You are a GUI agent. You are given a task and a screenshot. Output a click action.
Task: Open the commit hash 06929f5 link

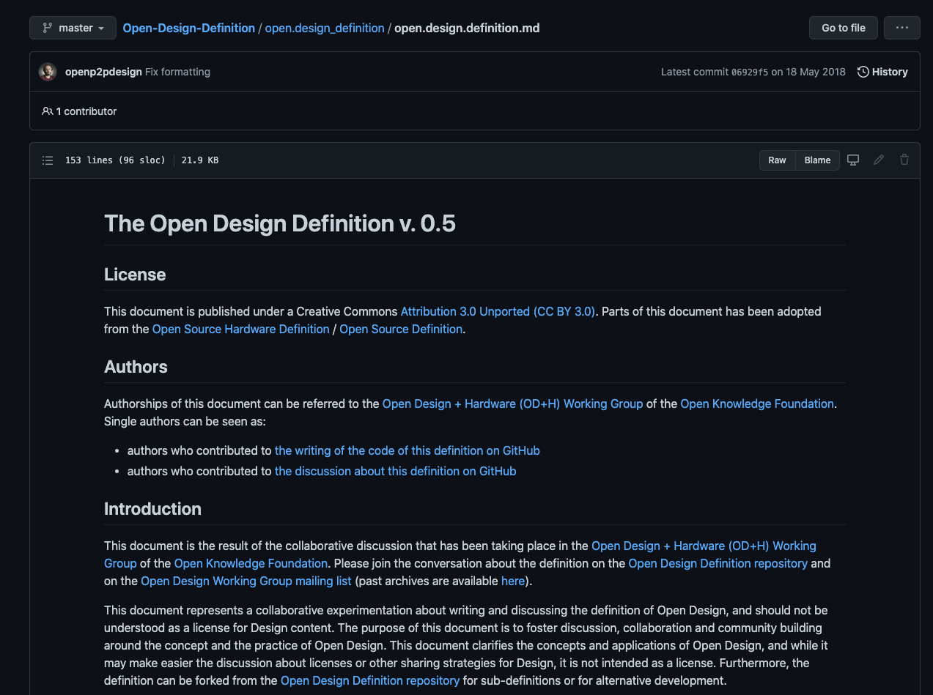tap(750, 72)
